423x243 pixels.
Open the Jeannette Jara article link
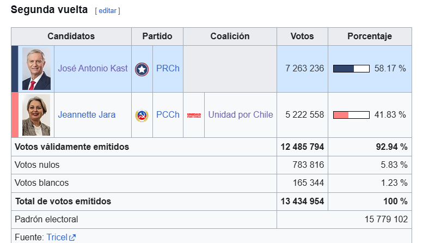click(x=87, y=114)
